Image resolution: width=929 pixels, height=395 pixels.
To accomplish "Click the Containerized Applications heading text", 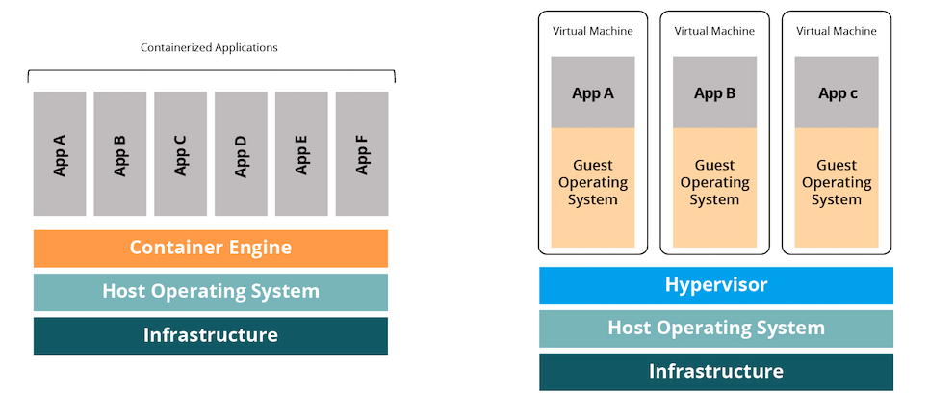I will (x=210, y=47).
